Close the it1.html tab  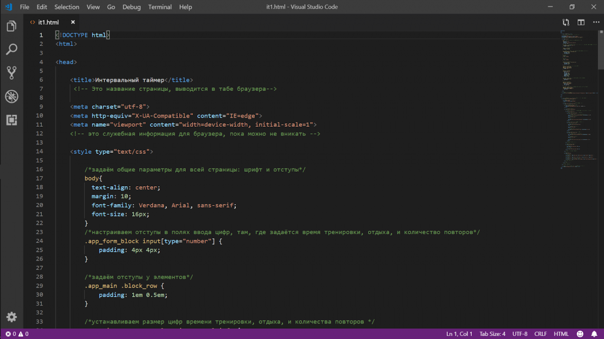coord(73,22)
